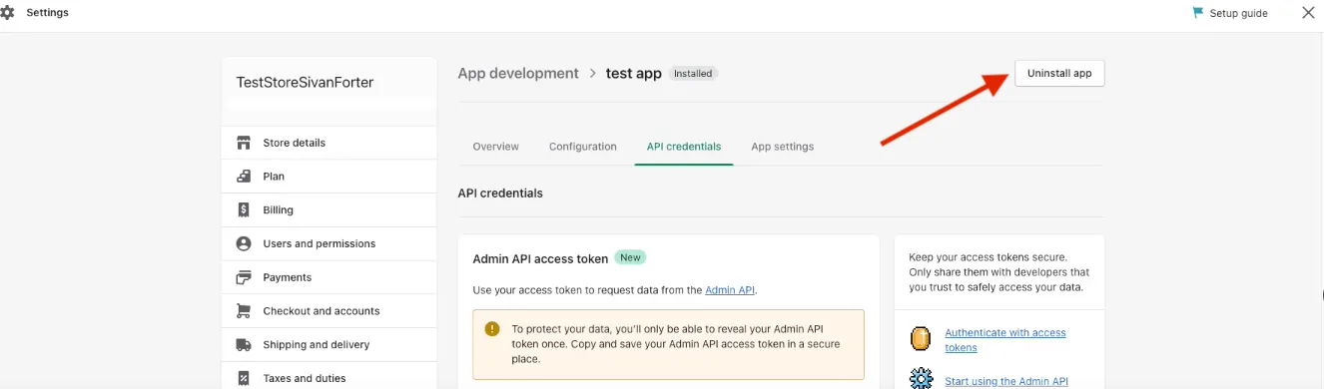This screenshot has width=1324, height=389.
Task: Go back to App development breadcrumb
Action: point(518,73)
